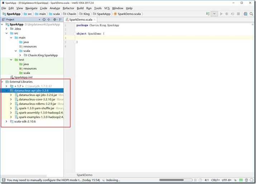Expand the Chavin.King.SparkApp package arrow
Screen dimensions: 256x184
pos(20,55)
